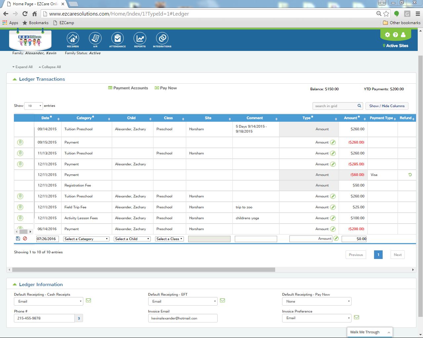Sort grid by Site column header
This screenshot has width=423, height=338.
click(209, 118)
